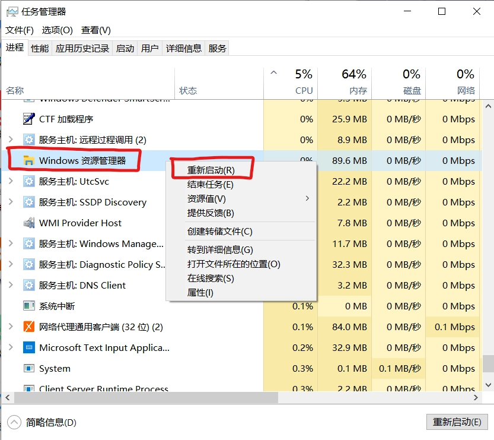Select 创建转储文件(C) menu entry
Image resolution: width=494 pixels, height=440 pixels.
[241, 231]
